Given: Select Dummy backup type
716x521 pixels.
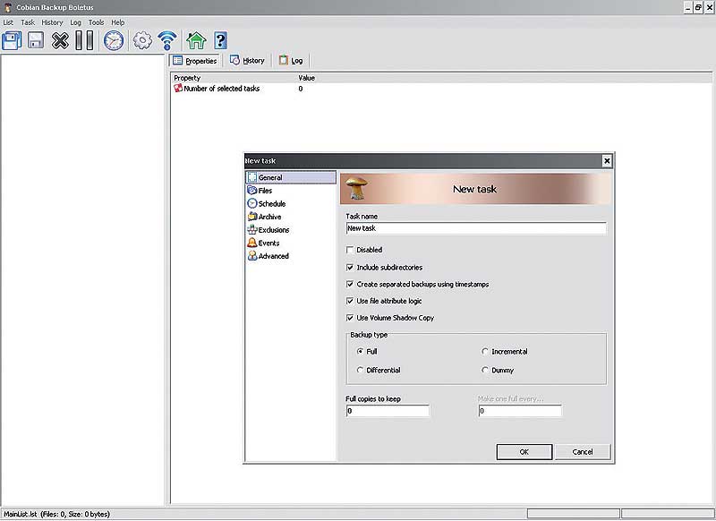Looking at the screenshot, I should [x=485, y=371].
